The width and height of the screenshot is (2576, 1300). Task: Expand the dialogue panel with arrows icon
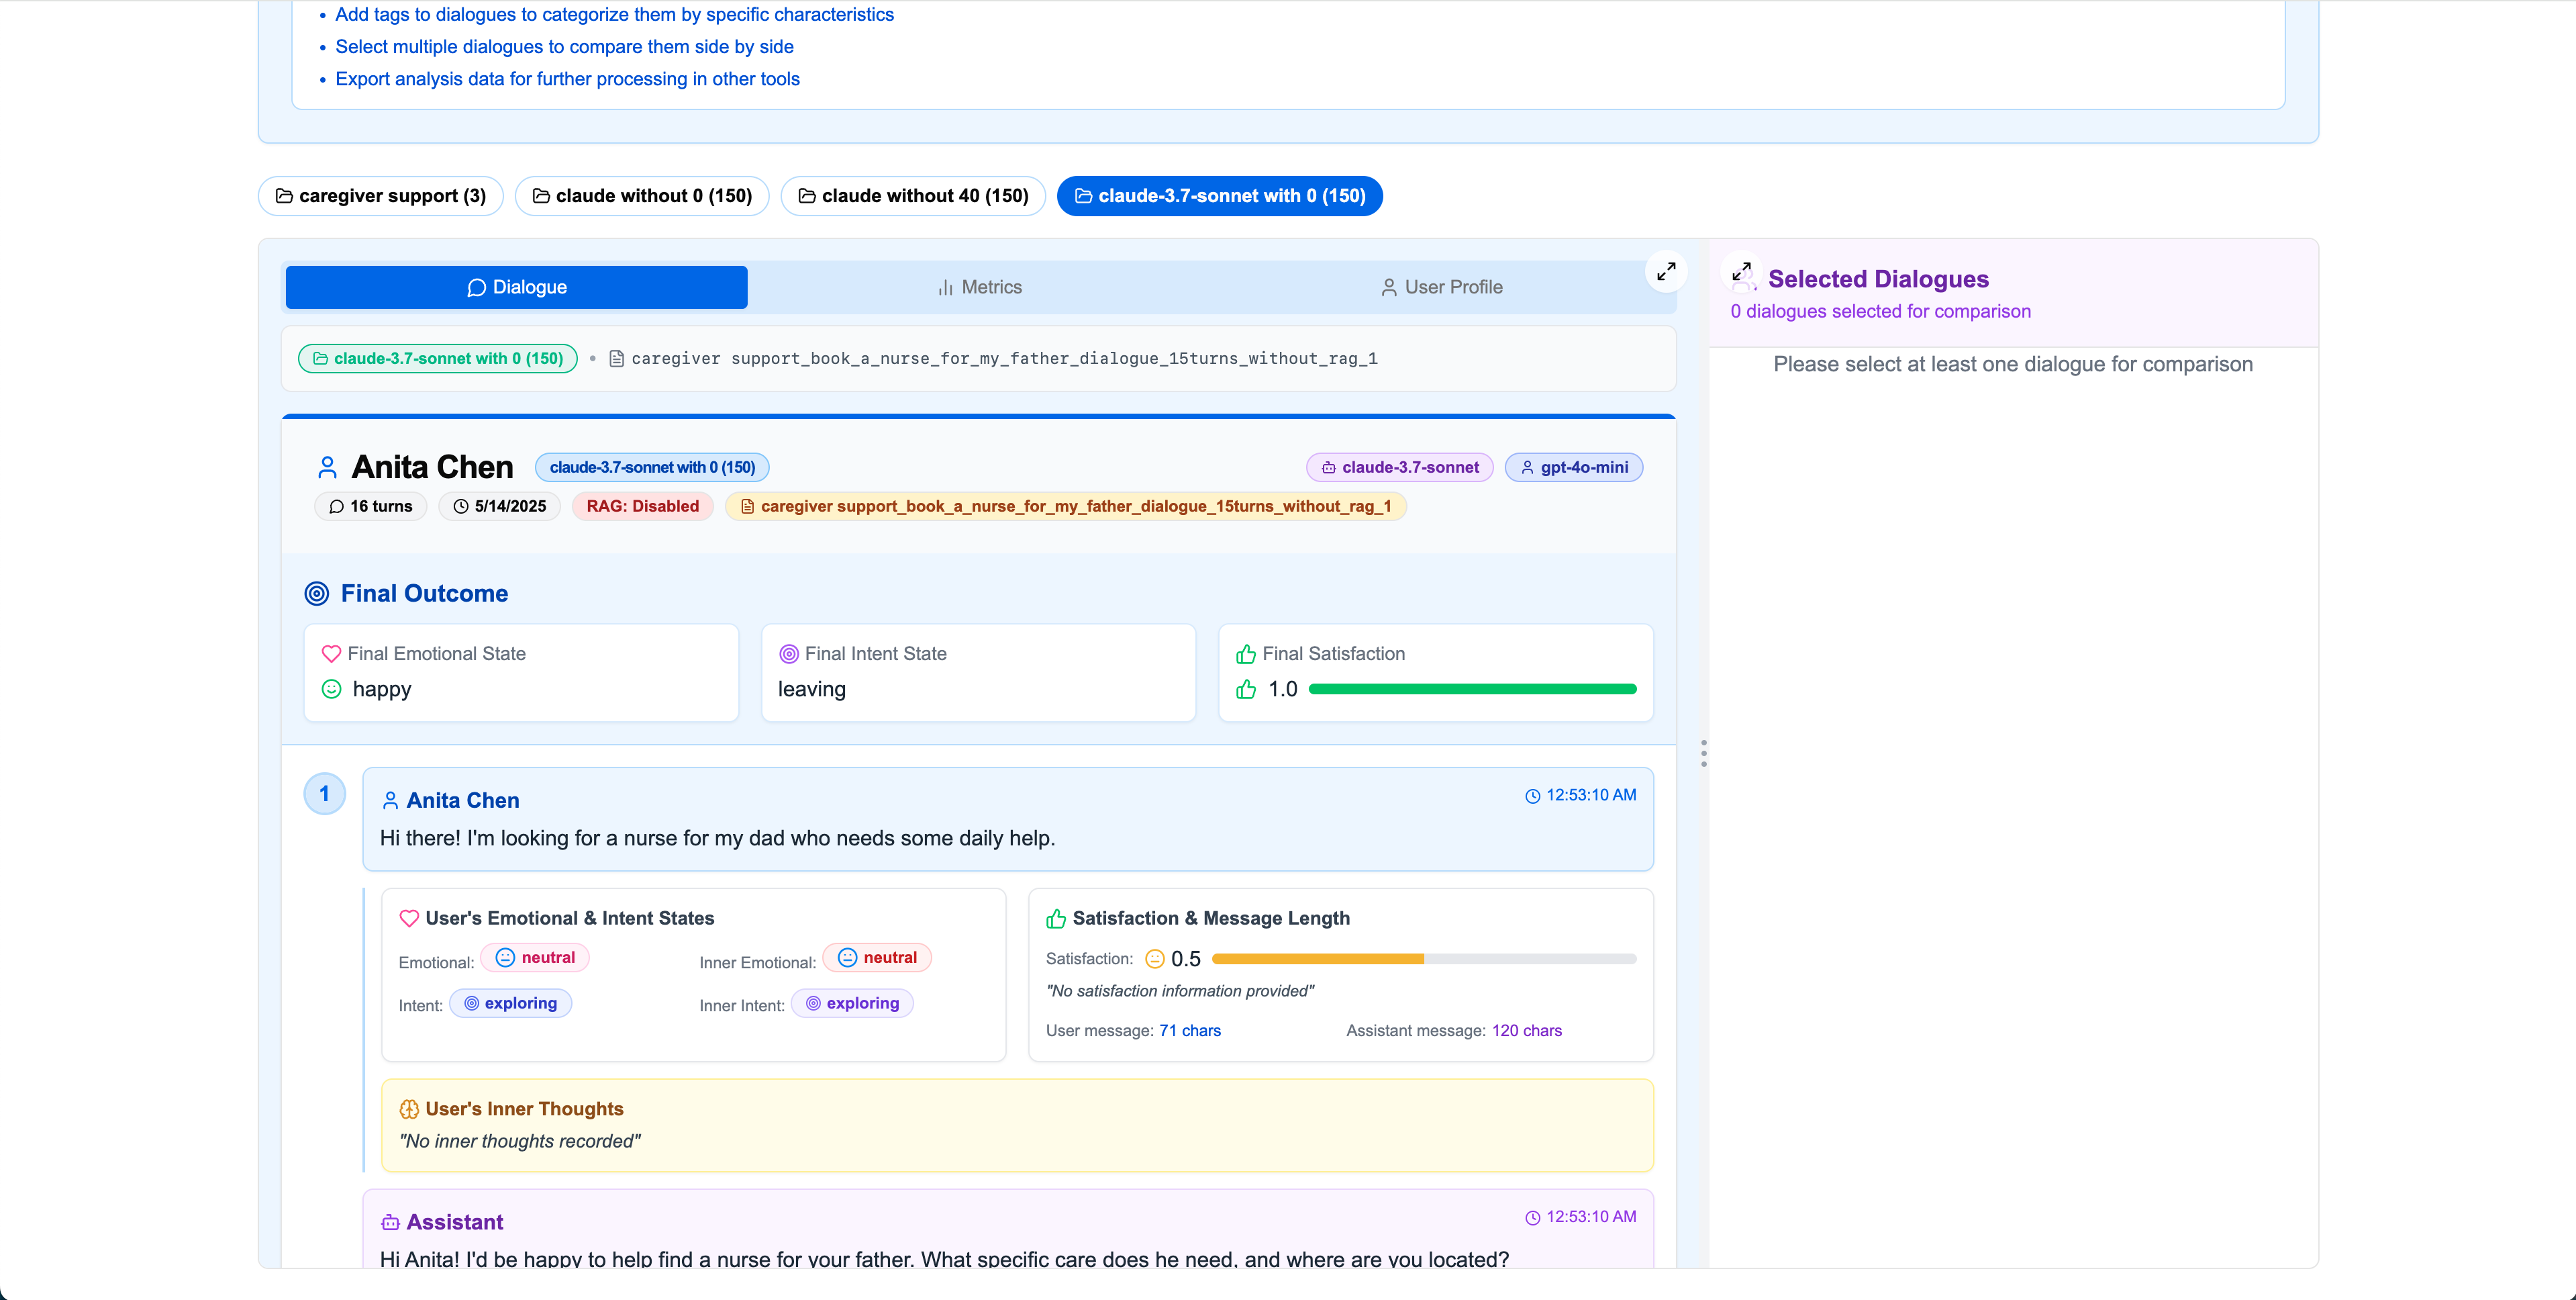click(1666, 270)
